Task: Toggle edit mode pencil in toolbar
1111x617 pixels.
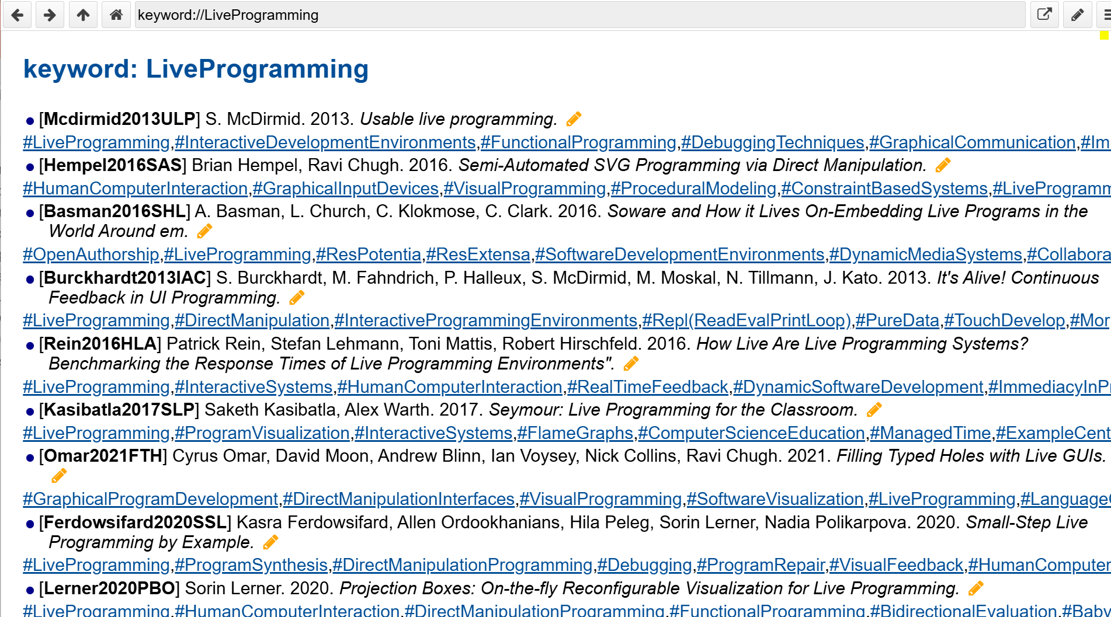Action: point(1077,15)
